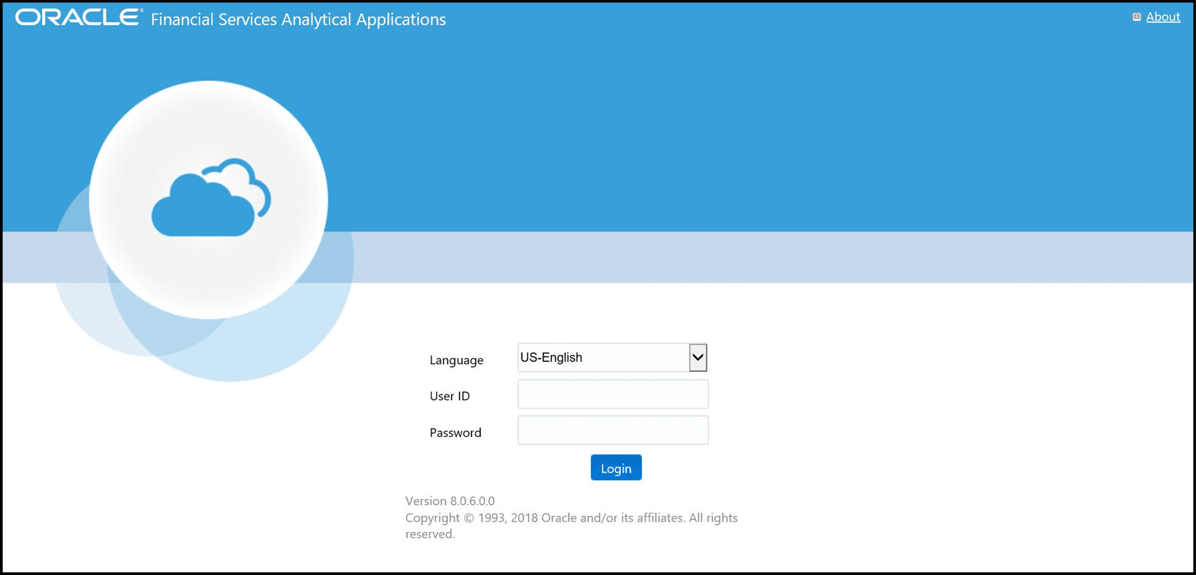Click the Oracle copyright notice text

[571, 526]
